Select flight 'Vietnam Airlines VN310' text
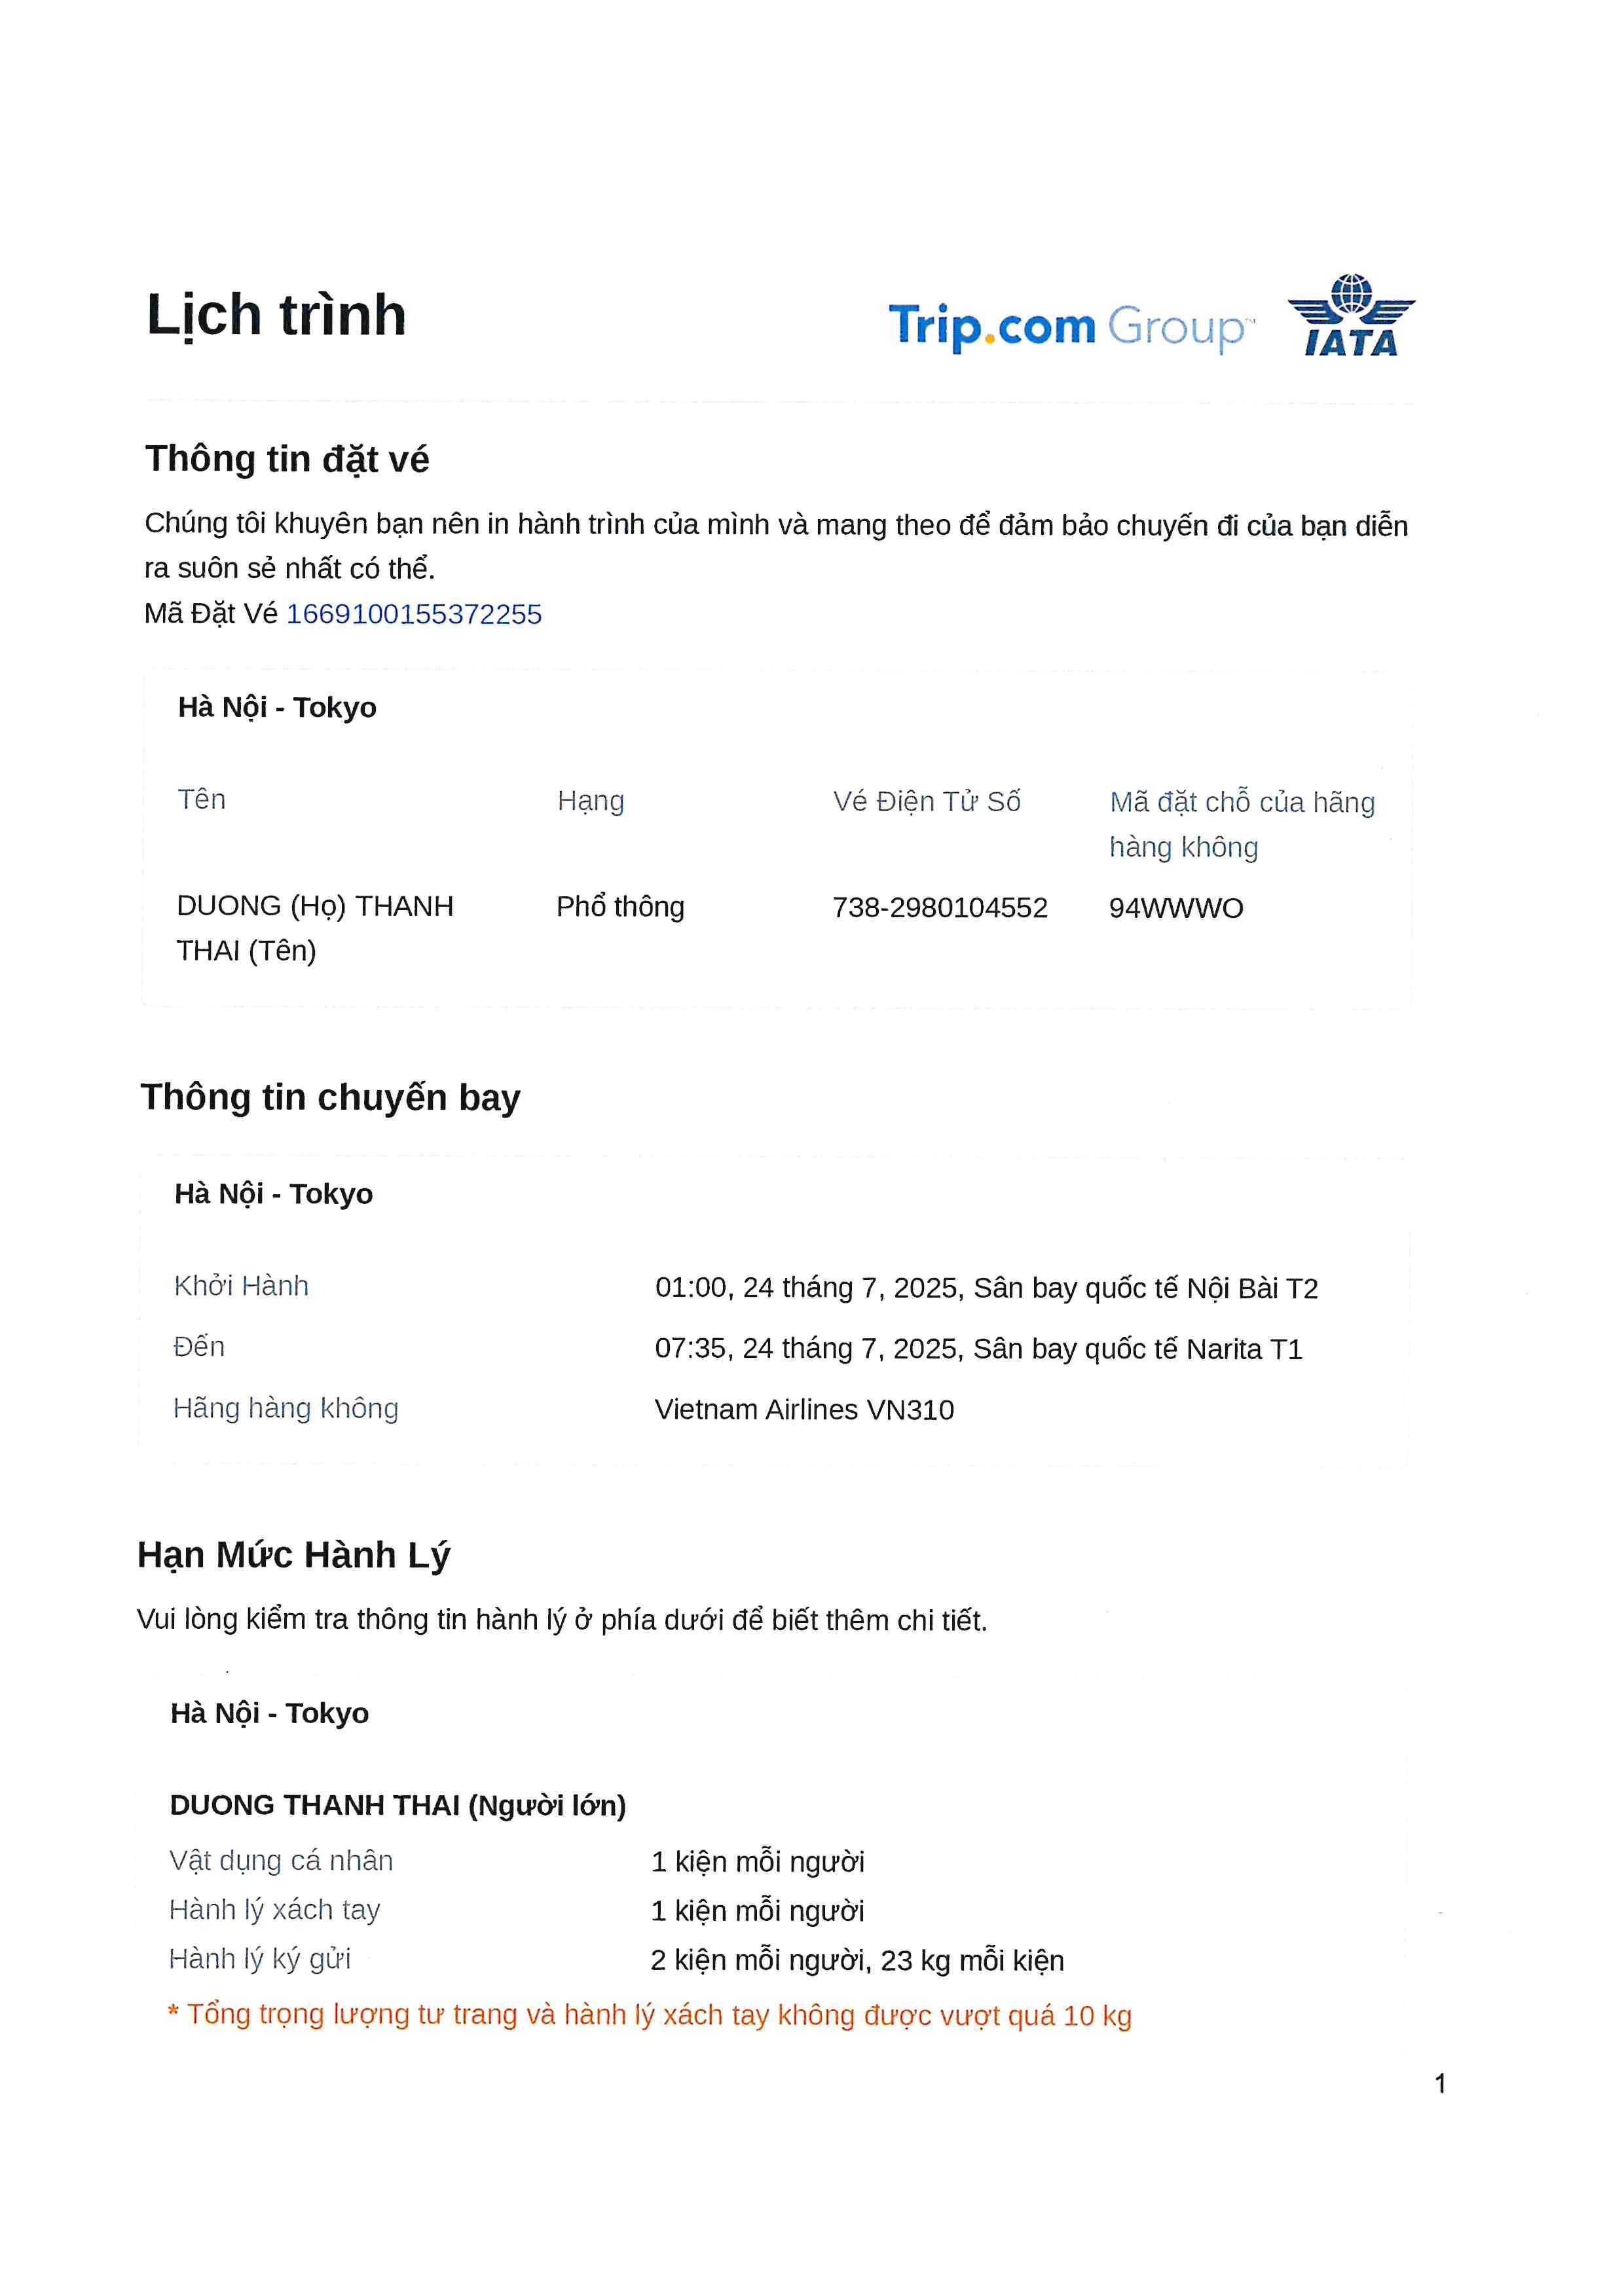1624x2296 pixels. (804, 1410)
